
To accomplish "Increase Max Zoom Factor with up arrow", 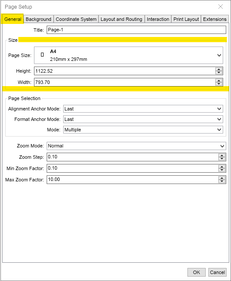I will coord(222,178).
